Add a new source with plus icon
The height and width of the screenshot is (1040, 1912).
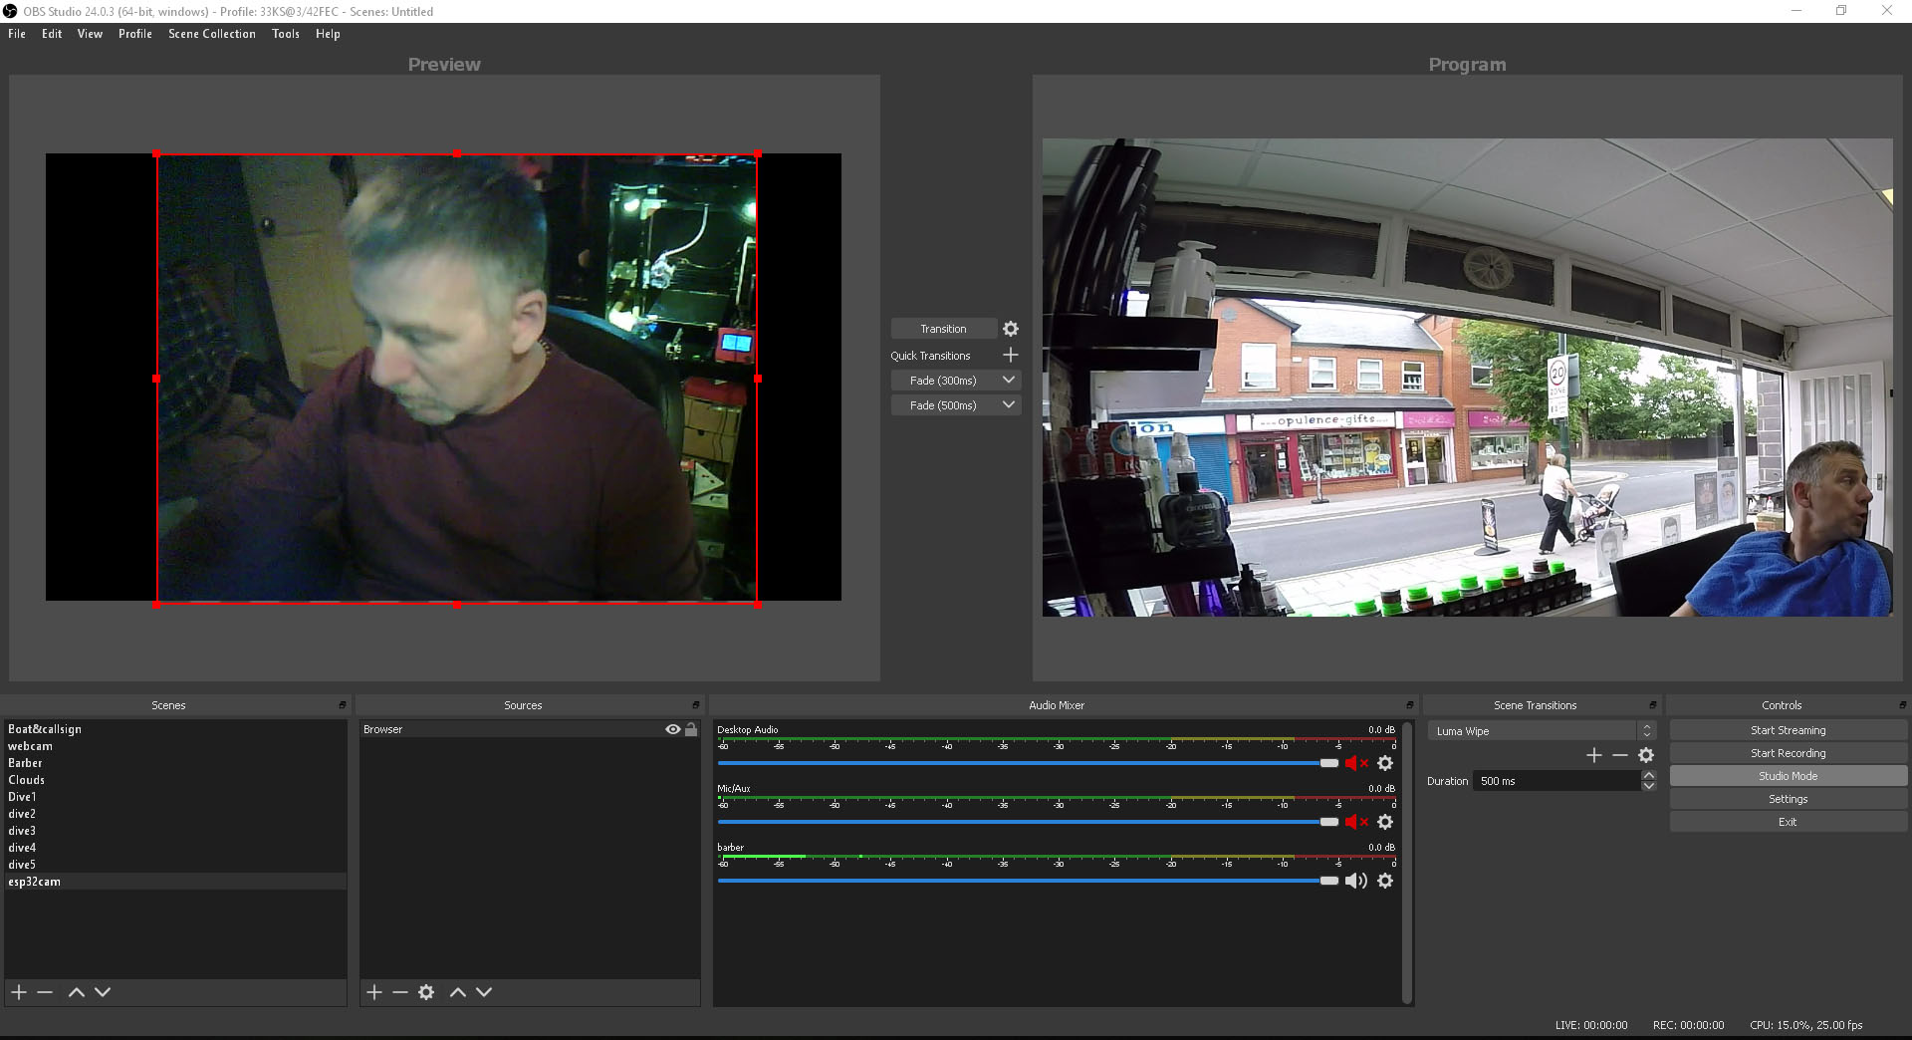[x=374, y=992]
